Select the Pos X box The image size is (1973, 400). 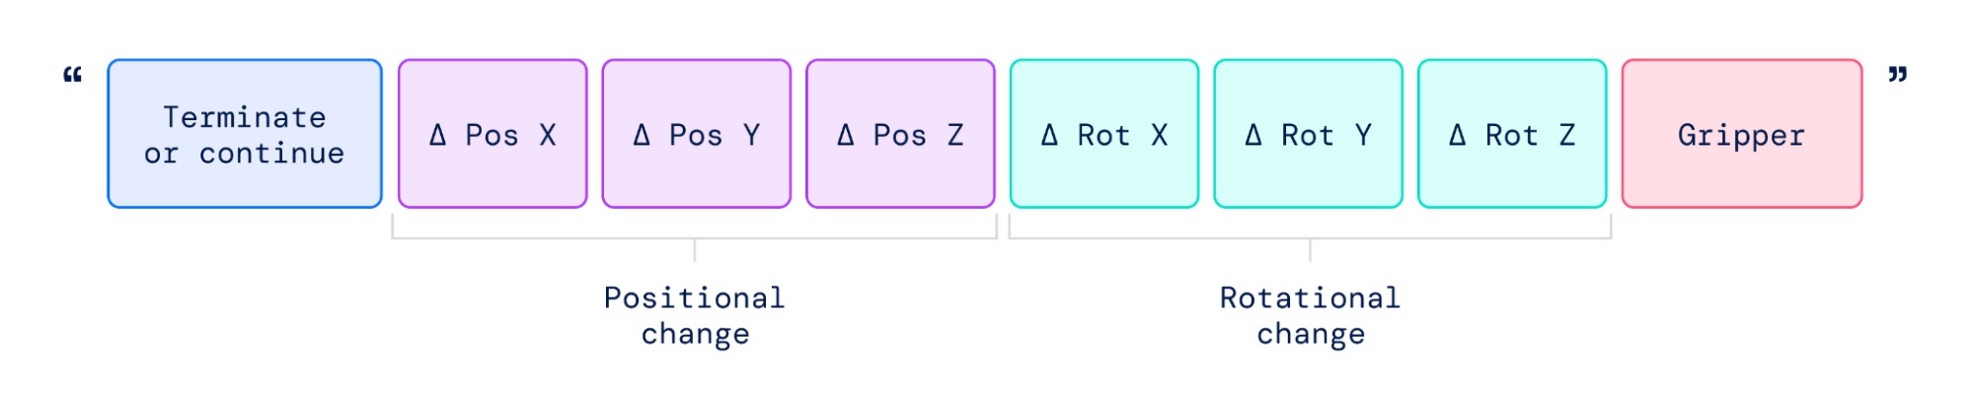click(x=493, y=134)
